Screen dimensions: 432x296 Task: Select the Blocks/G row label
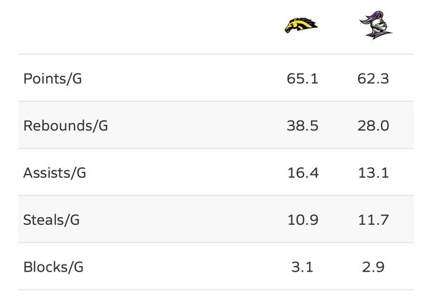coord(53,267)
